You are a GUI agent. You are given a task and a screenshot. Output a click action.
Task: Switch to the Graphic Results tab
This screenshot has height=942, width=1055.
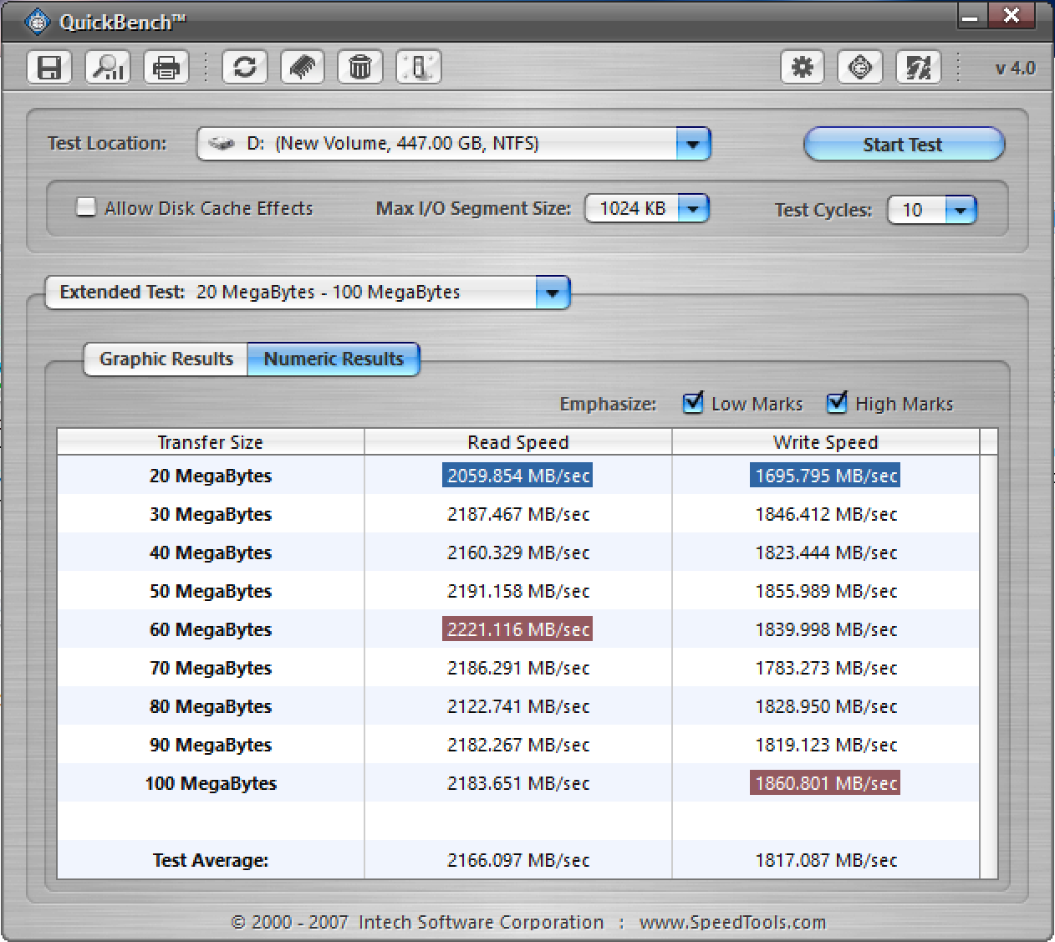pos(166,359)
